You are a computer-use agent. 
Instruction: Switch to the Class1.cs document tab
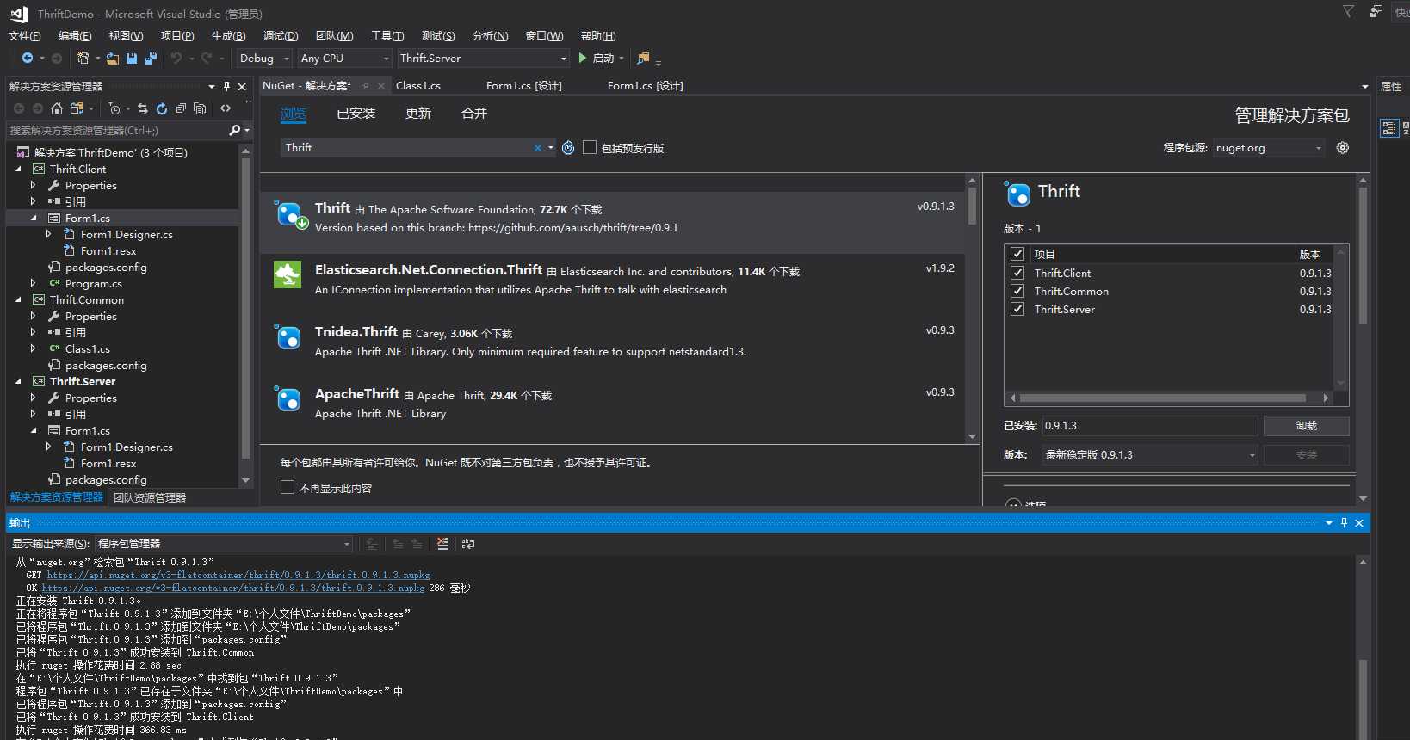(x=418, y=85)
